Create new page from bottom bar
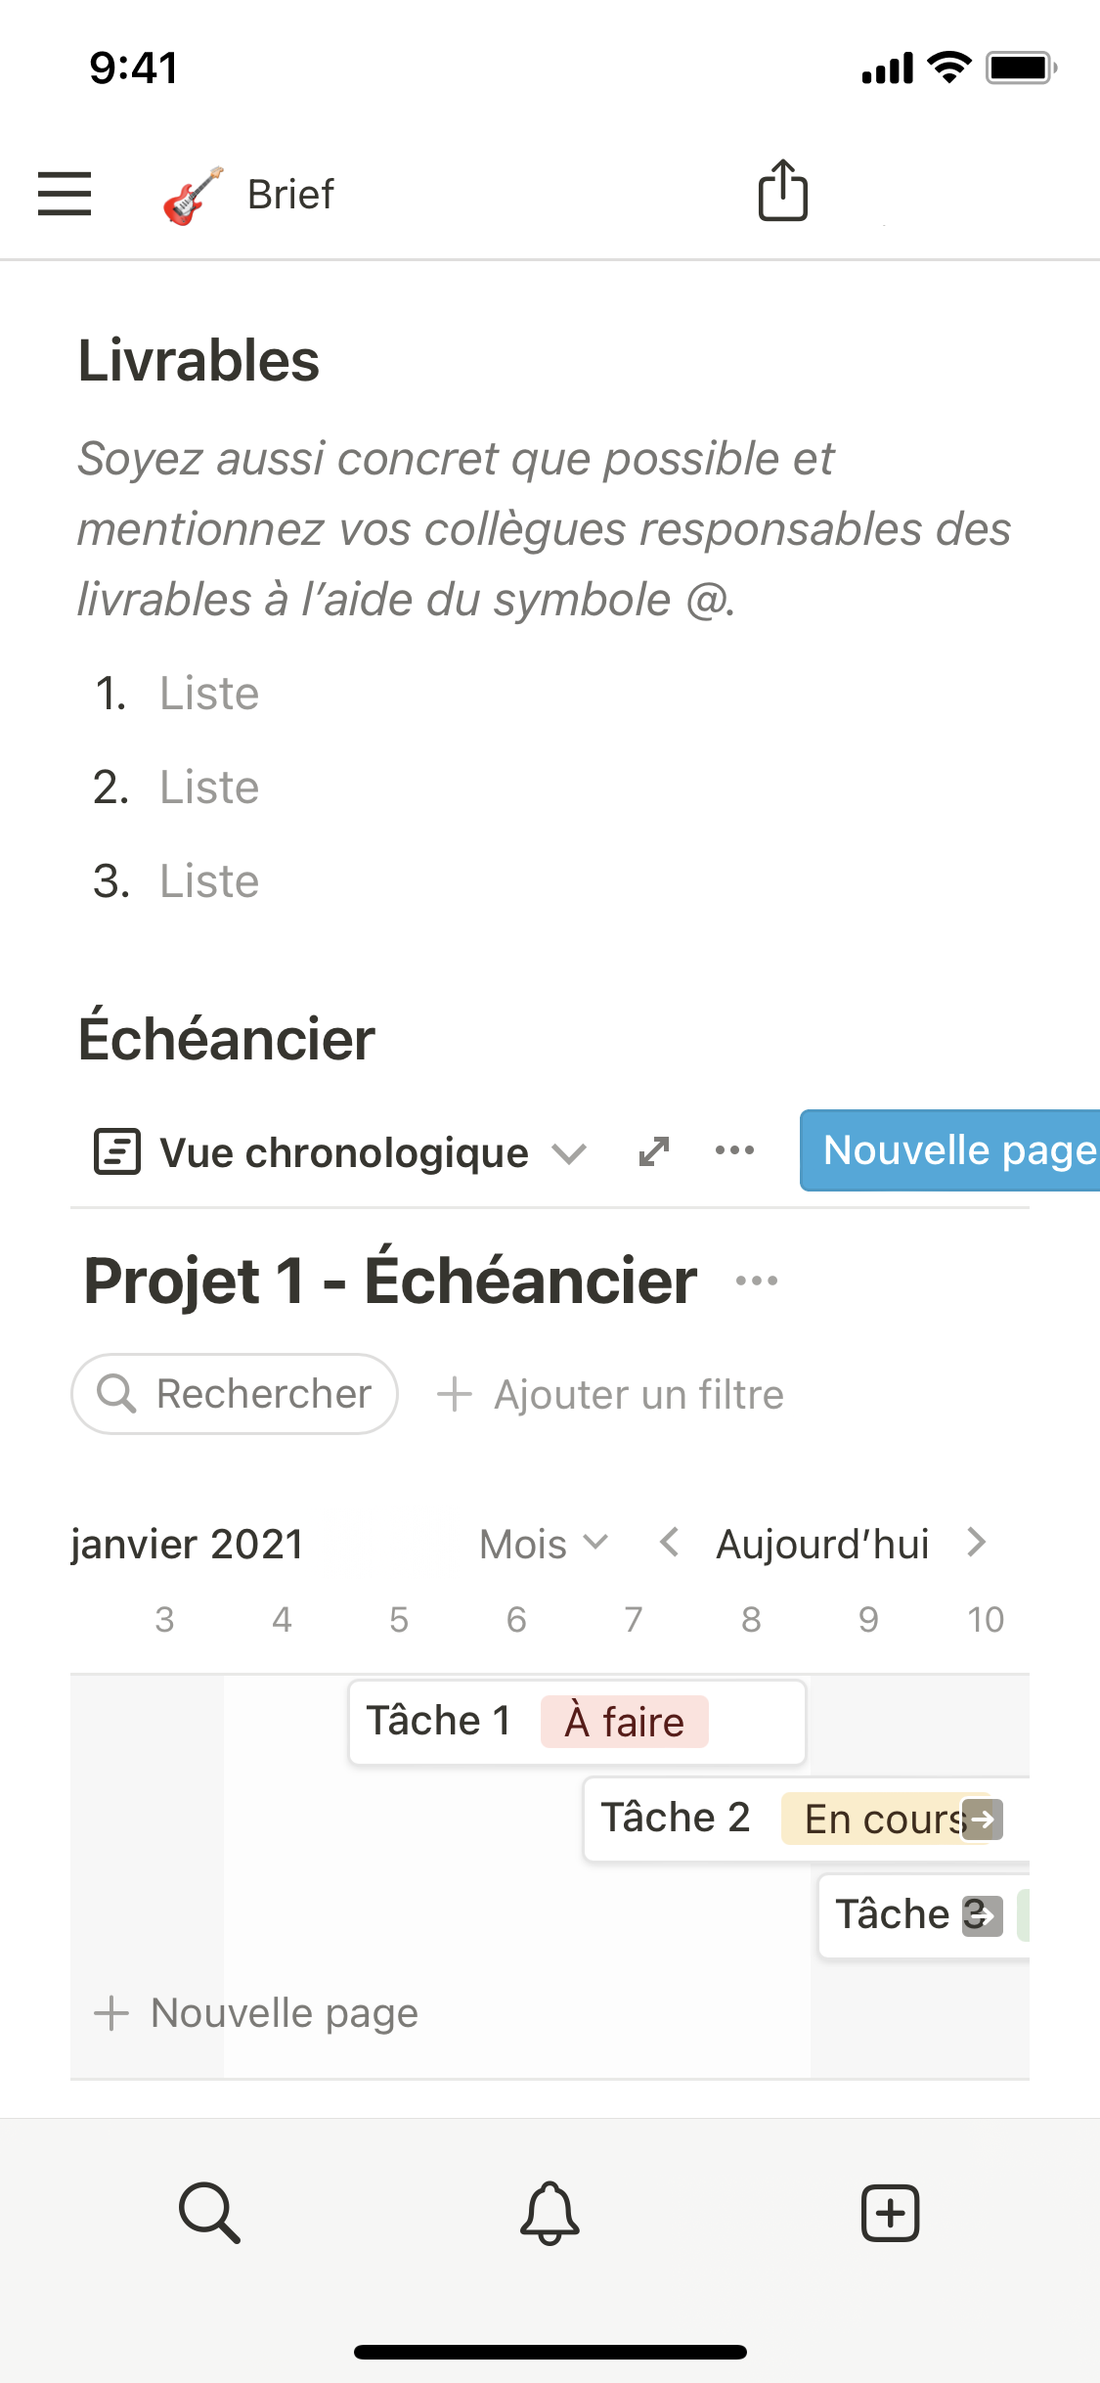Screen dimensions: 1100x2383 890,2212
